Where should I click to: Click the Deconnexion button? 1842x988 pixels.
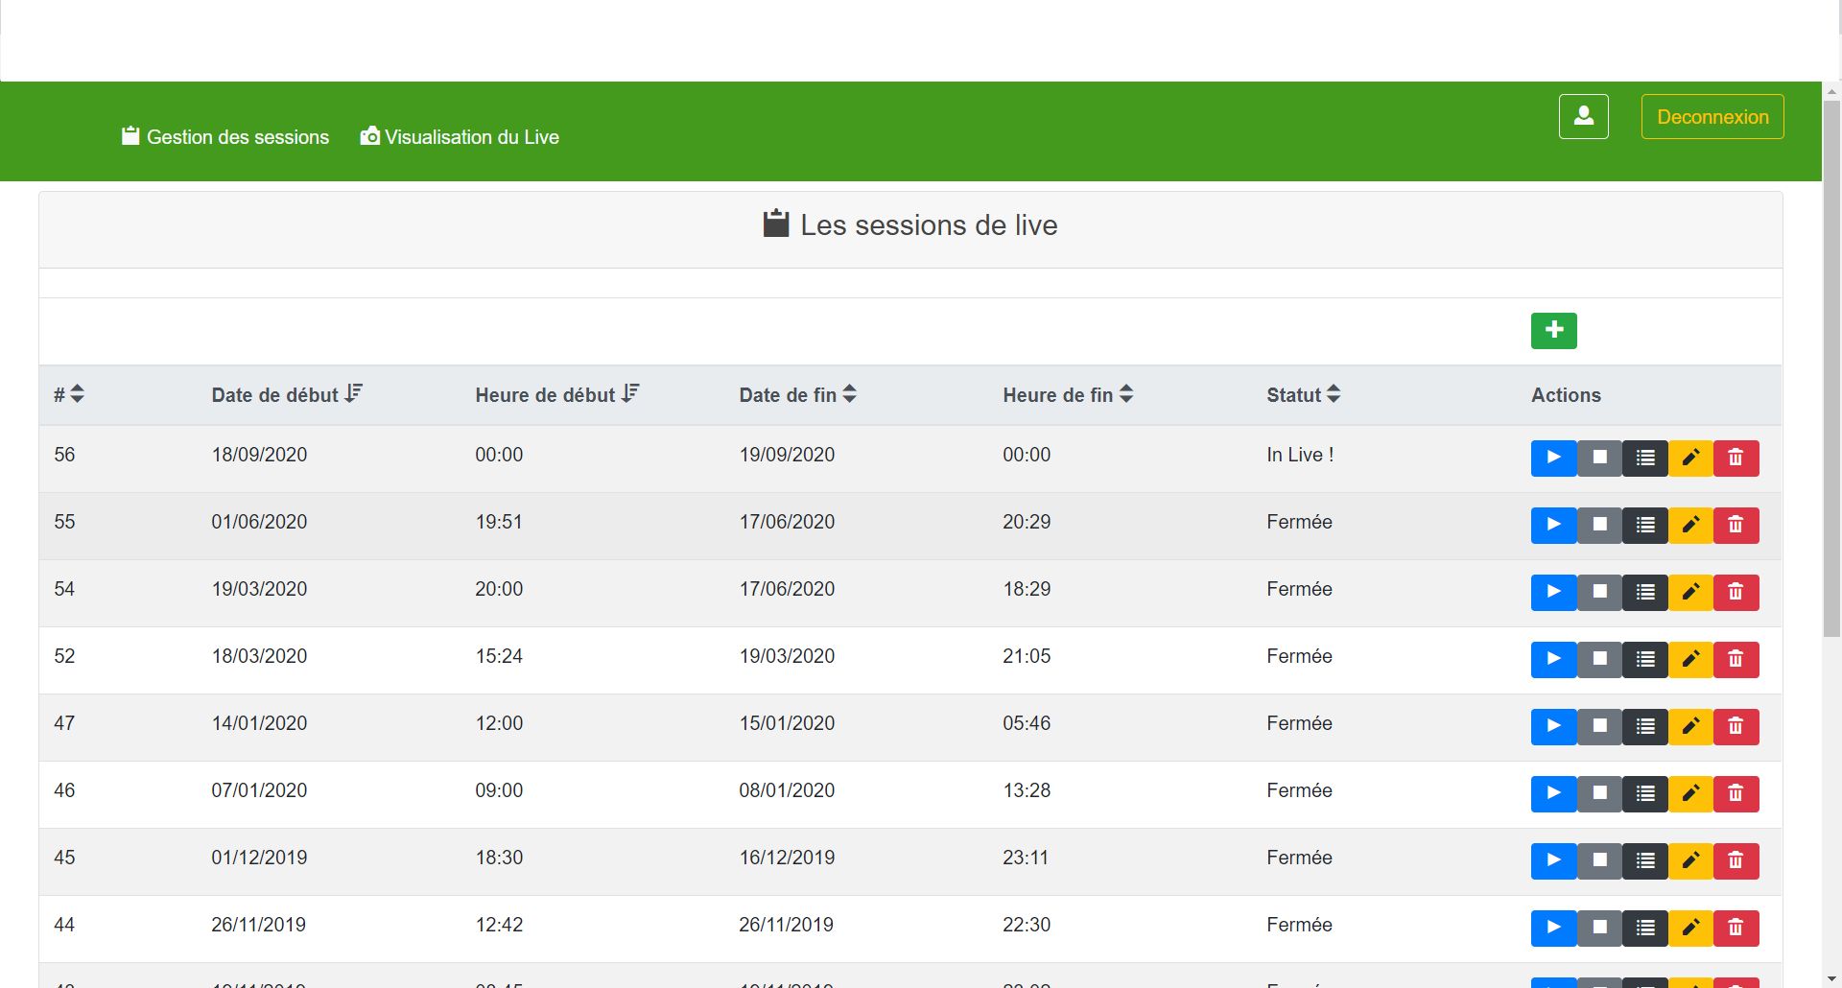tap(1712, 117)
